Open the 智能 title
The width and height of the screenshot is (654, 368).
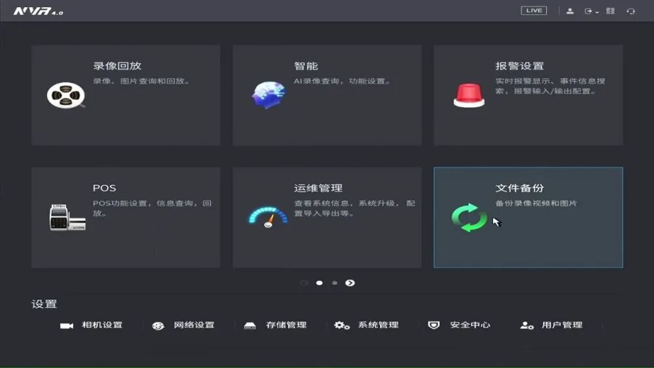(306, 66)
